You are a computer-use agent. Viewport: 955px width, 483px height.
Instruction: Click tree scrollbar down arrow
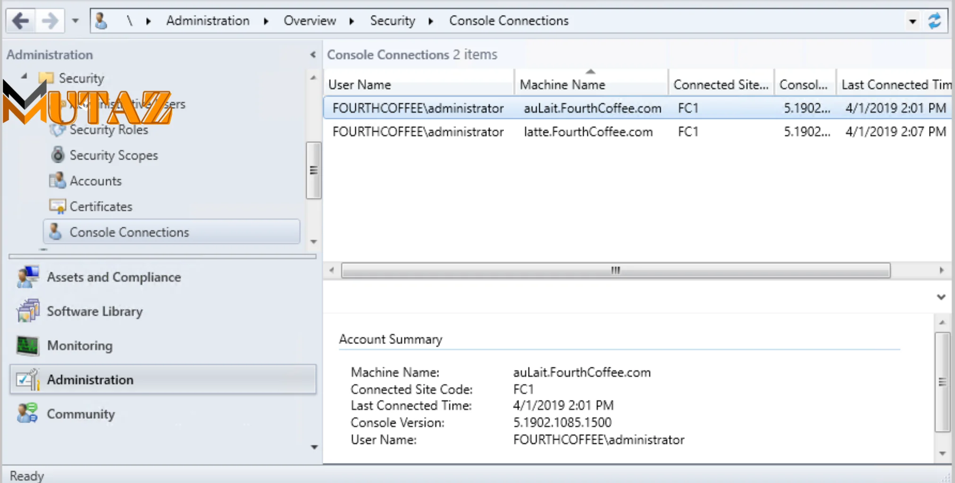pos(313,241)
